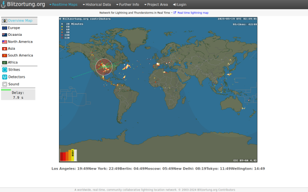
Task: Click the Oceania flag icon
Action: (x=5, y=35)
